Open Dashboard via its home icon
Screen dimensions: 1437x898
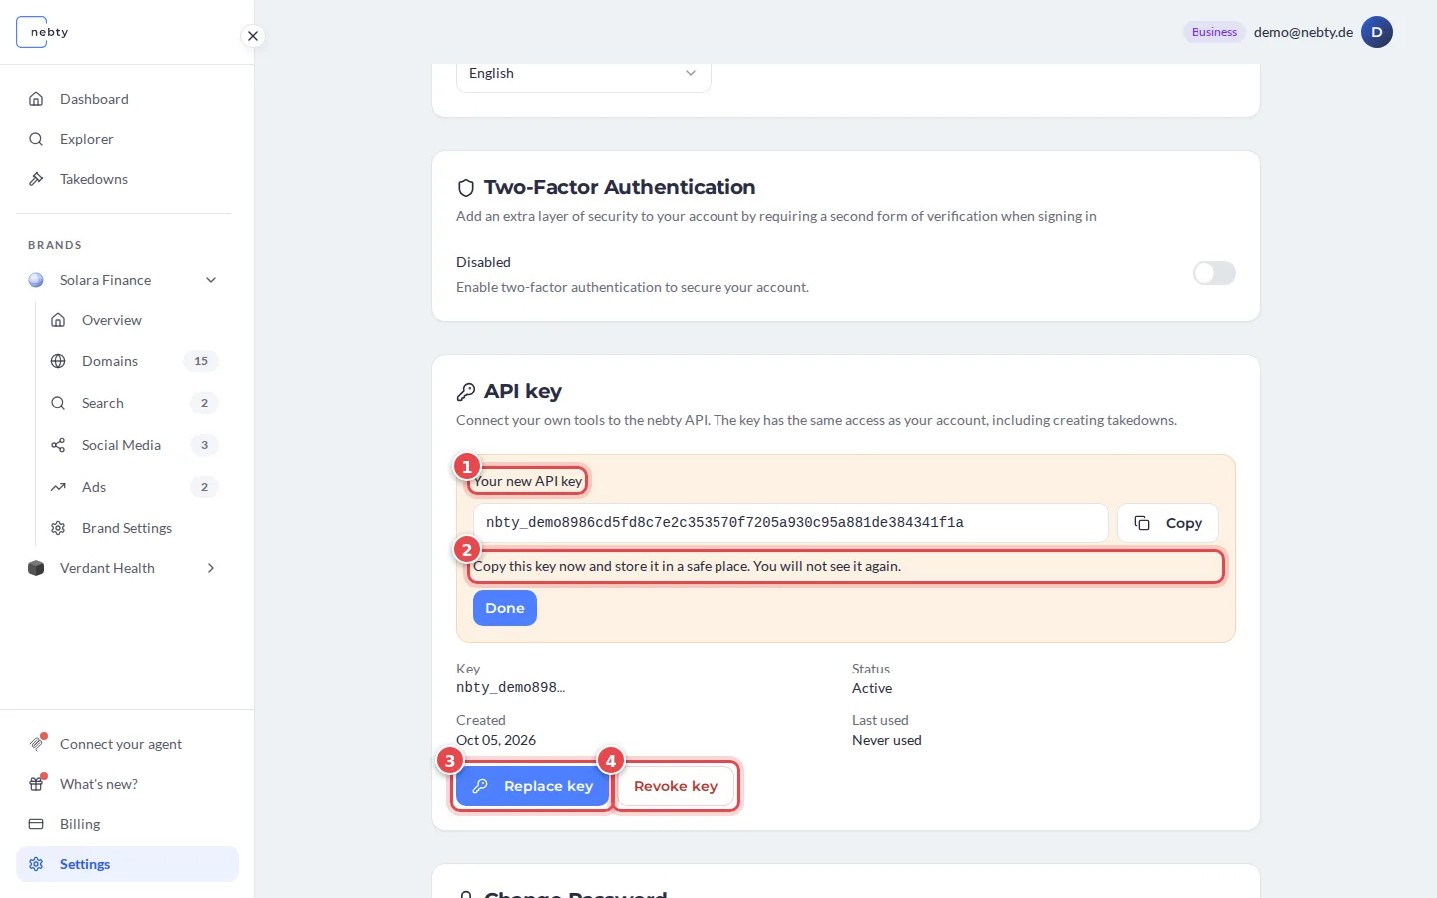36,99
